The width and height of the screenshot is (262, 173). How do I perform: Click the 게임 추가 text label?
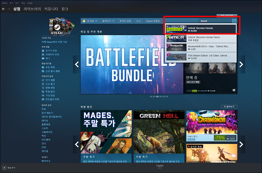coord(11,168)
